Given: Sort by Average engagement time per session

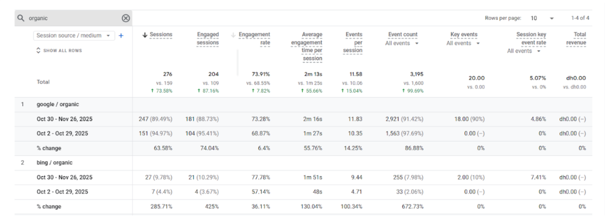Looking at the screenshot, I should coord(307,47).
